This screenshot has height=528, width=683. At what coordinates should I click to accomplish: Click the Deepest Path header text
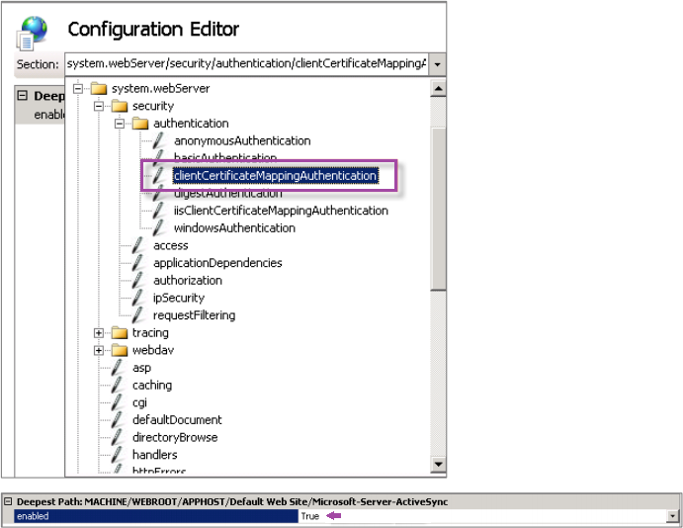click(x=232, y=502)
